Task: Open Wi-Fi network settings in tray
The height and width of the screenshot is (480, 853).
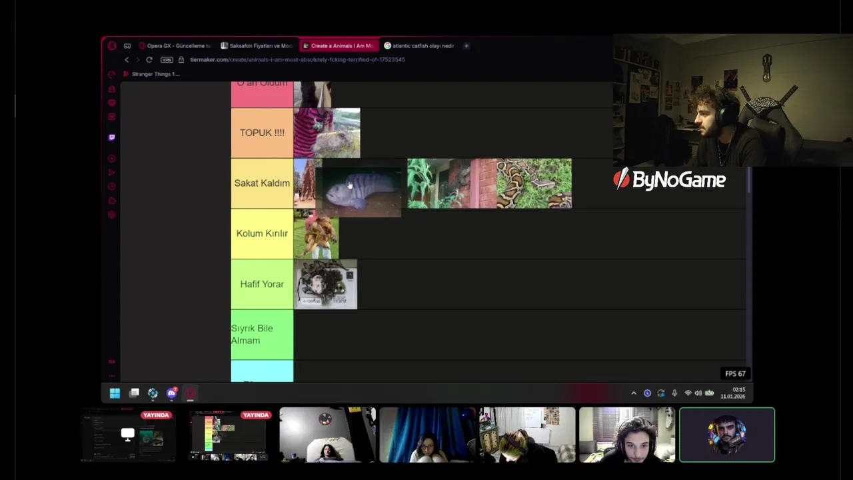Action: point(688,393)
